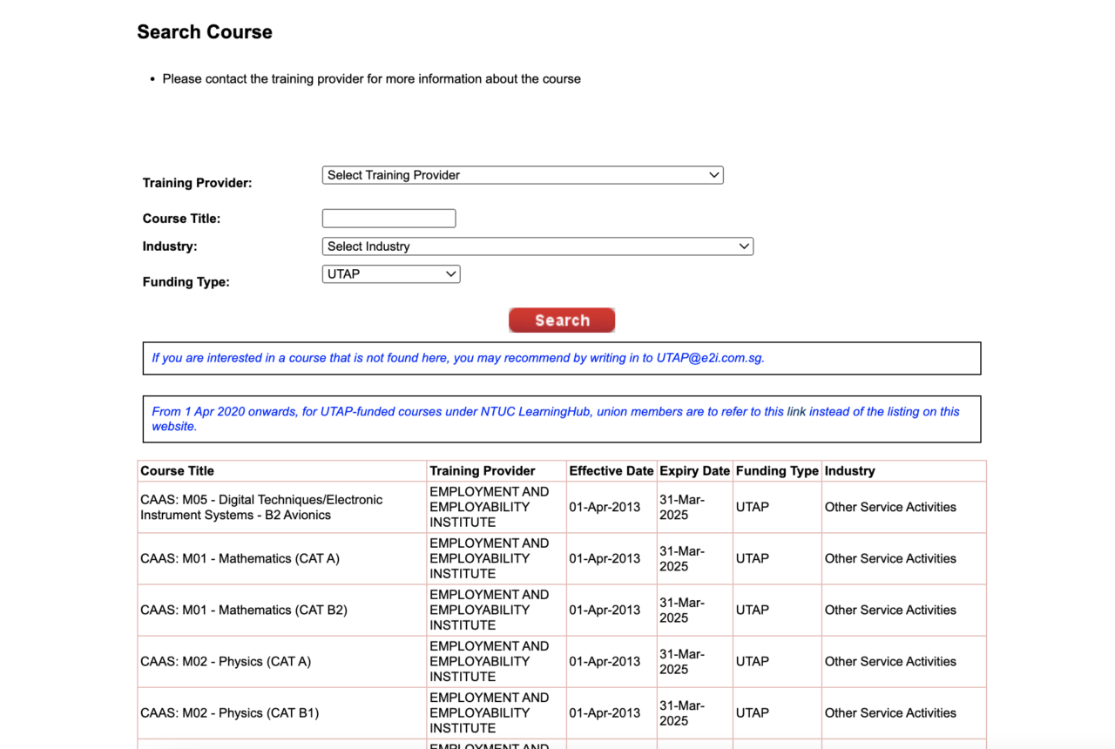Select the Training Provider column header

[477, 470]
